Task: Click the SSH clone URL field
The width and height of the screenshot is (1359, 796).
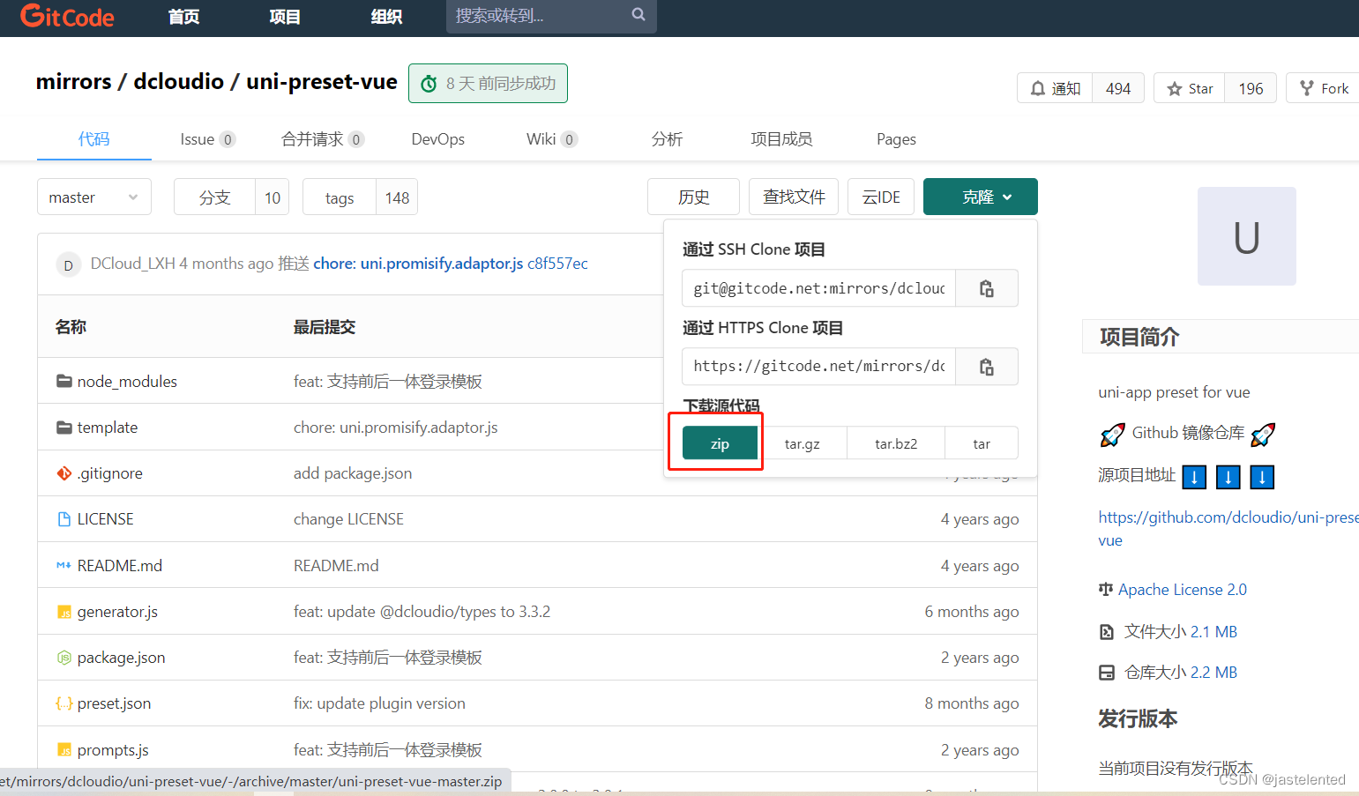Action: click(819, 288)
